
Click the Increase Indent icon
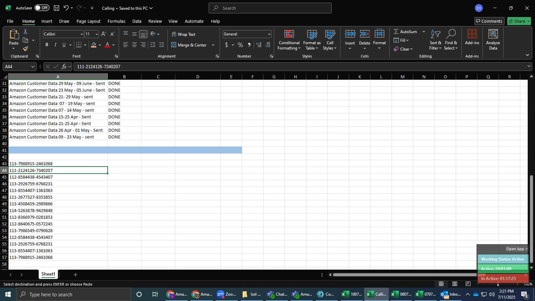point(162,45)
